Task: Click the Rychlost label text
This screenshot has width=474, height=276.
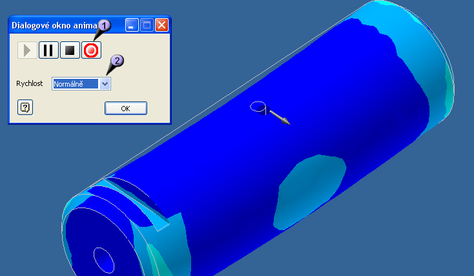Action: tap(29, 83)
